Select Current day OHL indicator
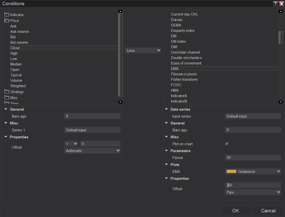Screen dimensions: 285x217 (x=184, y=14)
